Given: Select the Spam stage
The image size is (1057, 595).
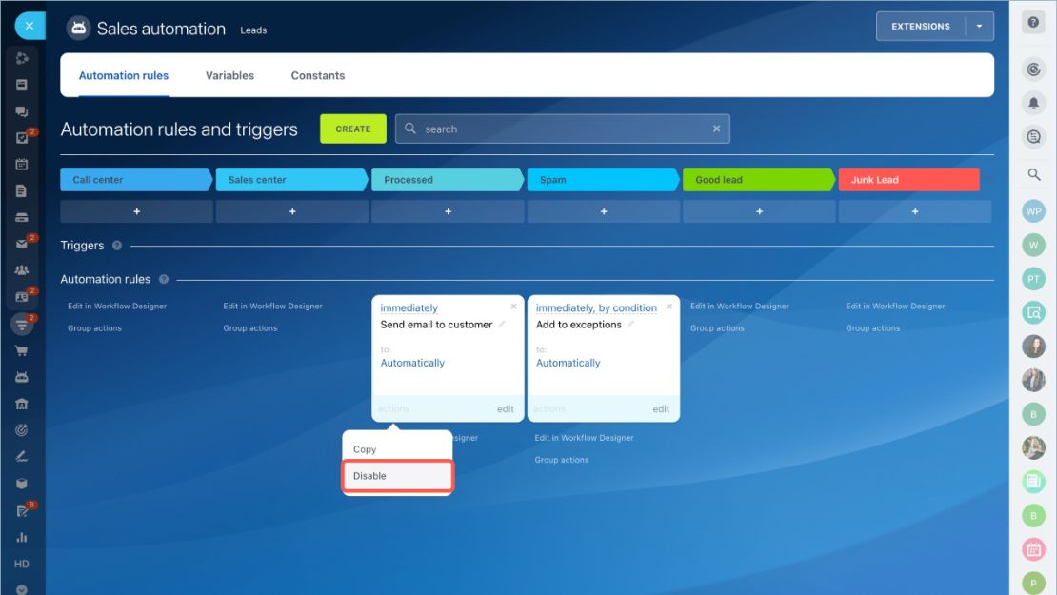Looking at the screenshot, I should [x=604, y=180].
